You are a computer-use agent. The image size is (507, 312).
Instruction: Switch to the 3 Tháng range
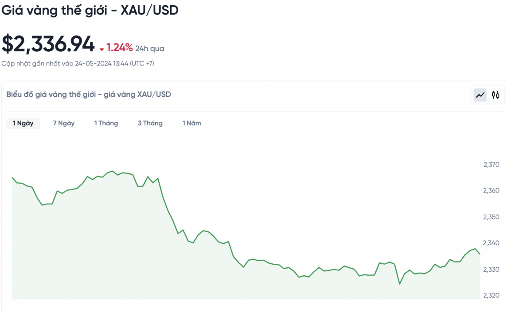[150, 123]
